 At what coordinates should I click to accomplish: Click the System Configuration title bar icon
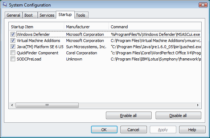click(5, 5)
